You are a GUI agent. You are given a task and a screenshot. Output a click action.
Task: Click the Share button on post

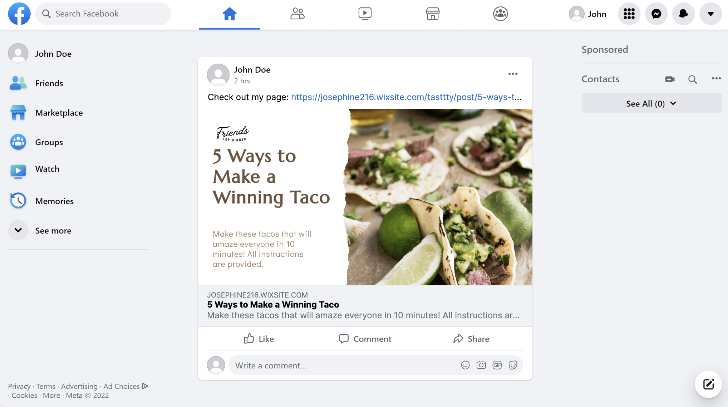pyautogui.click(x=471, y=338)
